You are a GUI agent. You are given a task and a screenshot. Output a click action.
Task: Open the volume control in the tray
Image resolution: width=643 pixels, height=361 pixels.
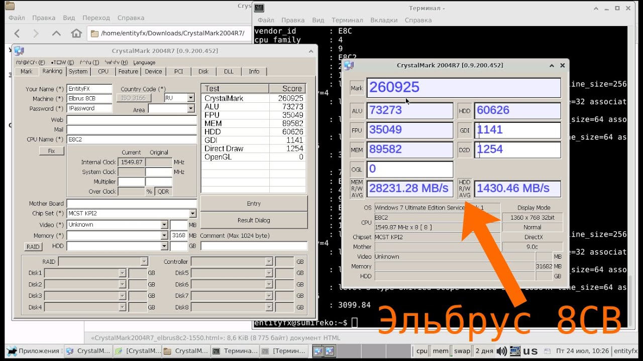click(x=501, y=351)
